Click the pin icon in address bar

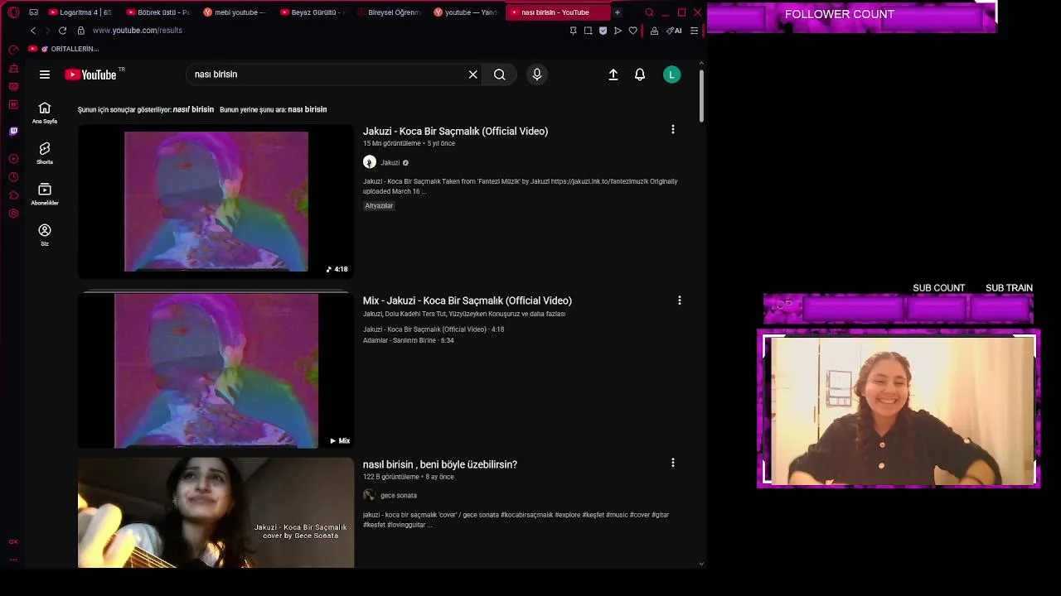tap(573, 31)
